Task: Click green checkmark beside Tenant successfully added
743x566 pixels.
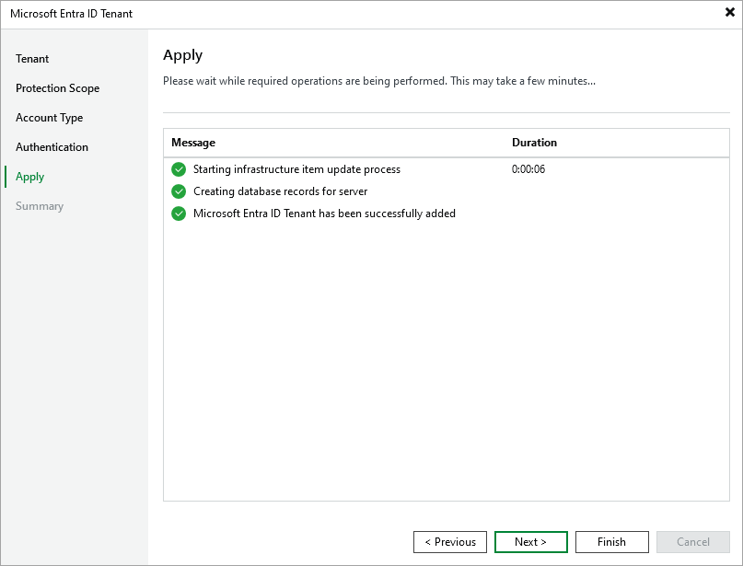Action: [x=179, y=214]
